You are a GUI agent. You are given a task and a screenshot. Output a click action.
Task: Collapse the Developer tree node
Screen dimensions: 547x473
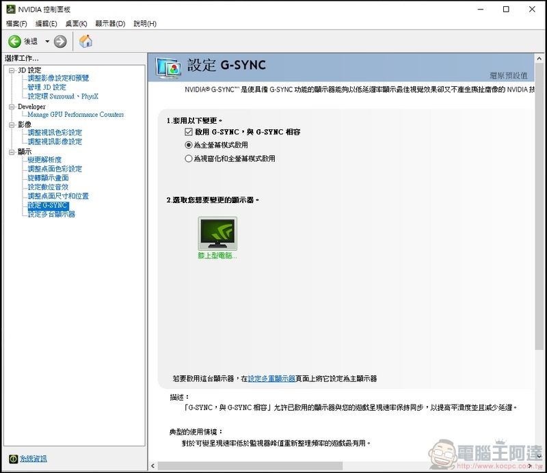click(x=12, y=107)
